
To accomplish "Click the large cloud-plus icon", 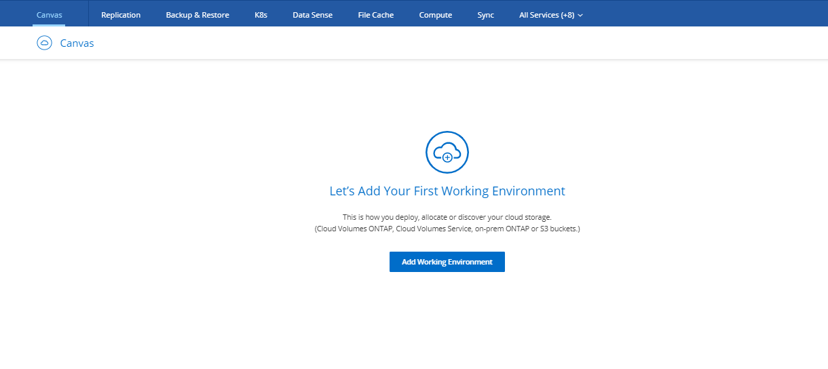I will [x=447, y=153].
